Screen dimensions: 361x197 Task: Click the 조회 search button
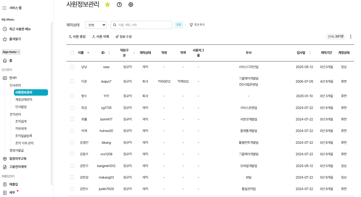pyautogui.click(x=179, y=25)
